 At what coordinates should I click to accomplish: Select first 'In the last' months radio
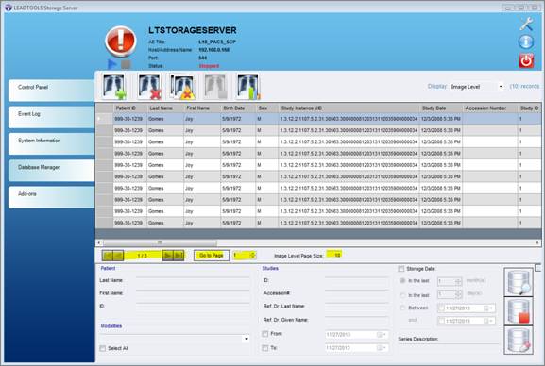(x=402, y=280)
